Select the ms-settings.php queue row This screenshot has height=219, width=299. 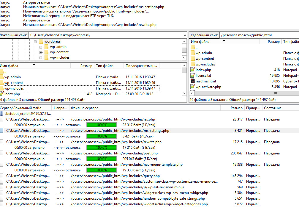150,131
